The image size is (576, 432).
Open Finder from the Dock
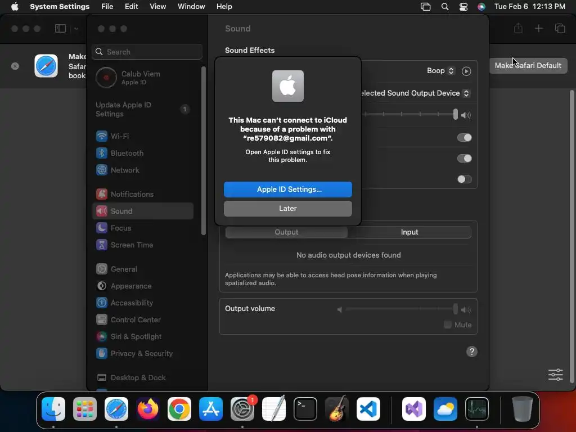[53, 409]
